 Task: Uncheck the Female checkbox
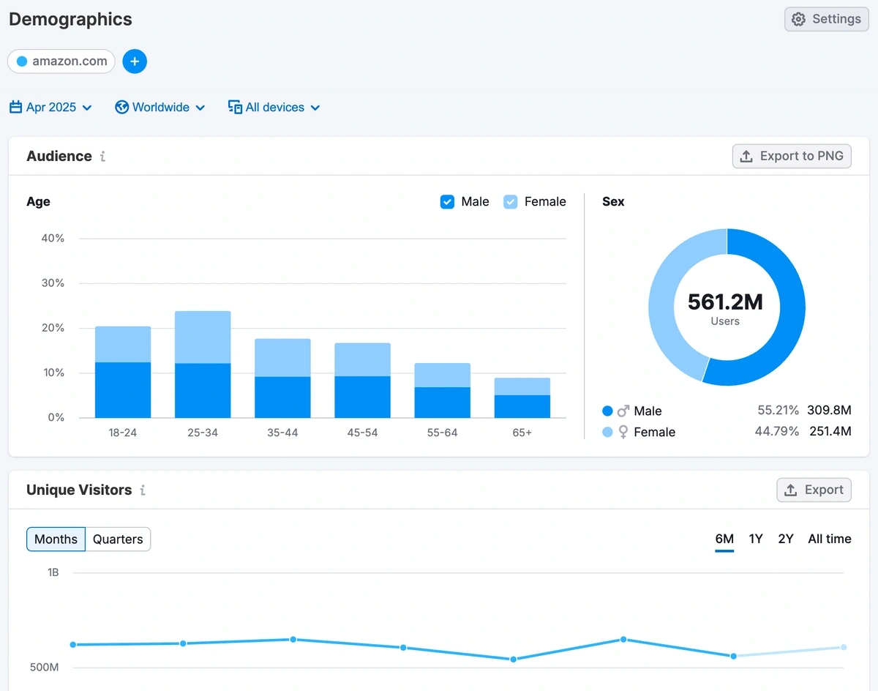tap(511, 201)
